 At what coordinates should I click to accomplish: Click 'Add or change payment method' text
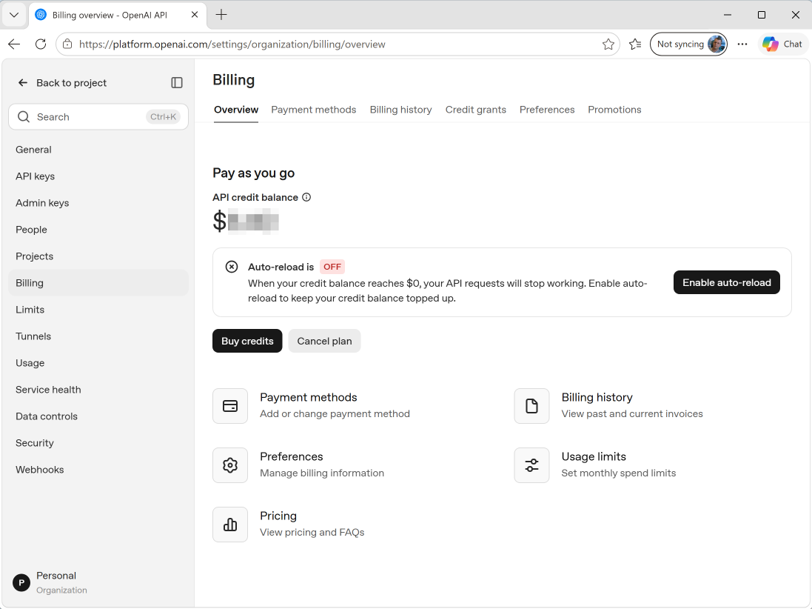pos(335,414)
